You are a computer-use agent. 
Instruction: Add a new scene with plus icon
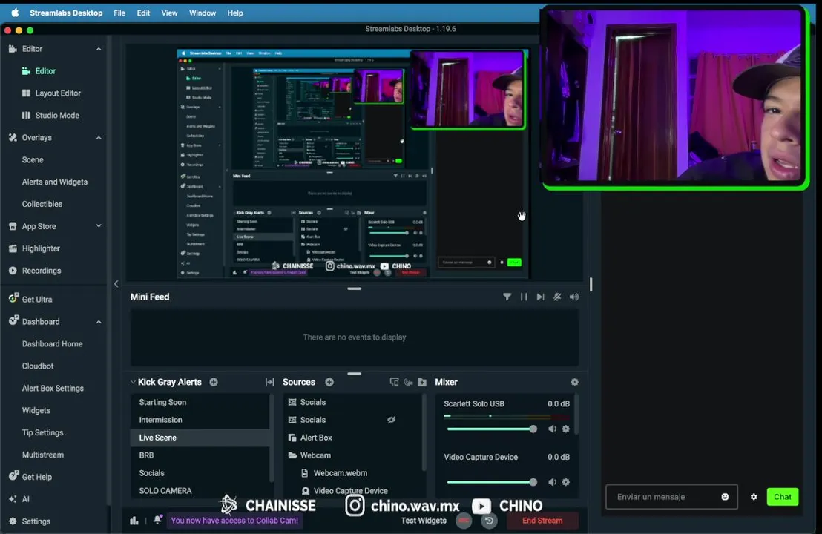[214, 382]
